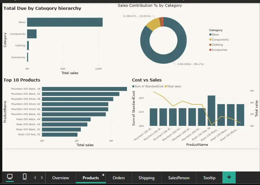The width and height of the screenshot is (260, 185).
Task: Click the 10.81% donut data label
Action: pyautogui.click(x=137, y=16)
